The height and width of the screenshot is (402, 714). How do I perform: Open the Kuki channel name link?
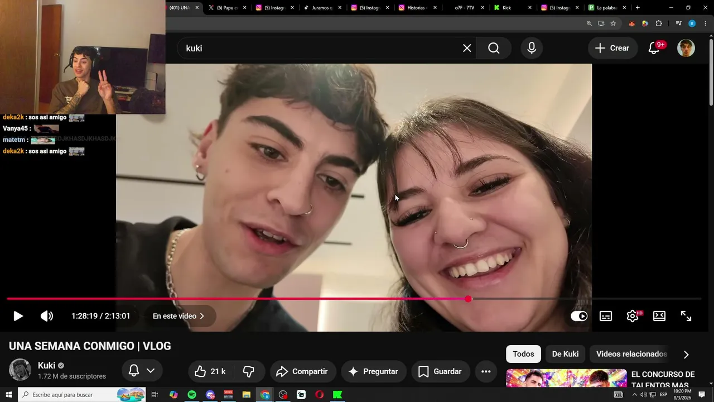tap(46, 366)
